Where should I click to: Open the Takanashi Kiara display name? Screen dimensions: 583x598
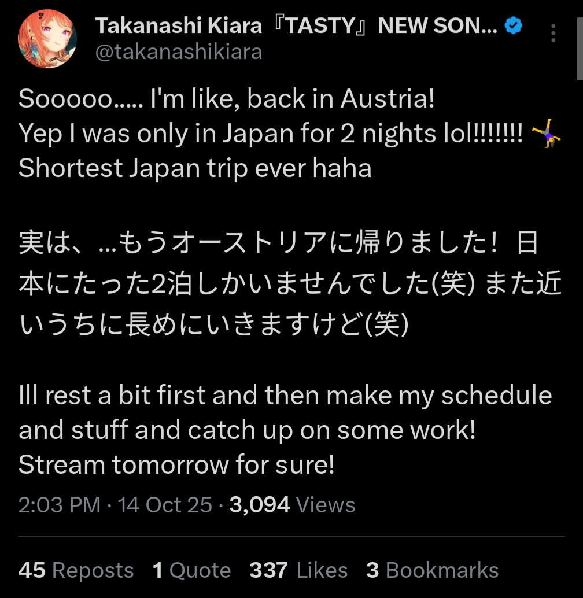tap(296, 25)
